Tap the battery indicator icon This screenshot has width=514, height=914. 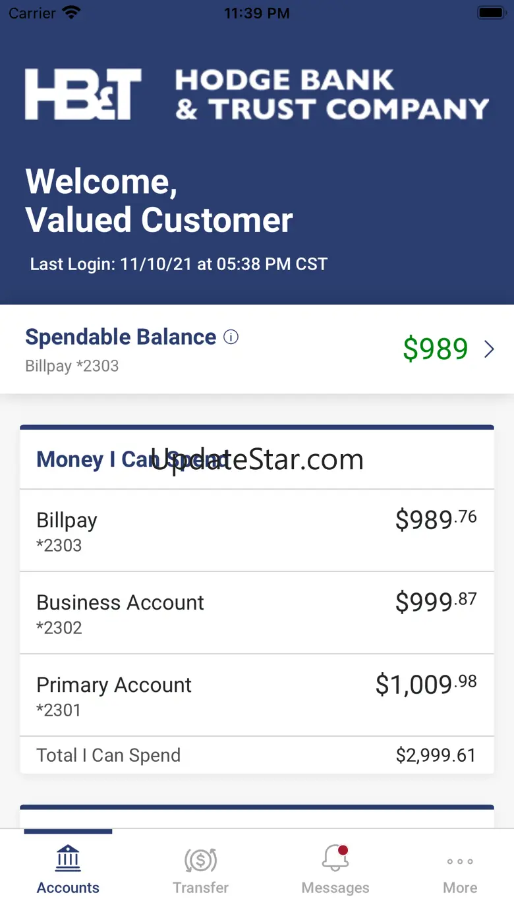click(491, 13)
